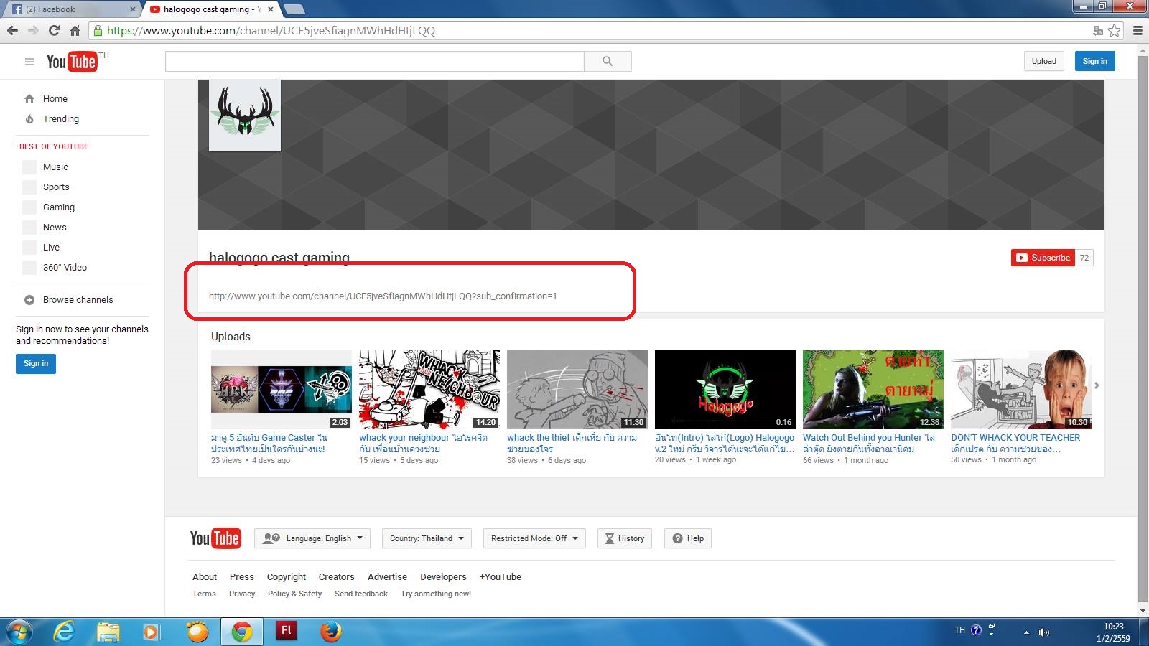The width and height of the screenshot is (1149, 646).
Task: Close the halogogo cast gaming tab
Action: [x=271, y=9]
